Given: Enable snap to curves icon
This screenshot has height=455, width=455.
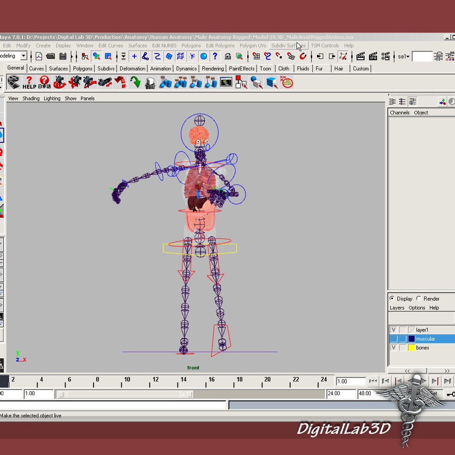Looking at the screenshot, I should coord(268,56).
